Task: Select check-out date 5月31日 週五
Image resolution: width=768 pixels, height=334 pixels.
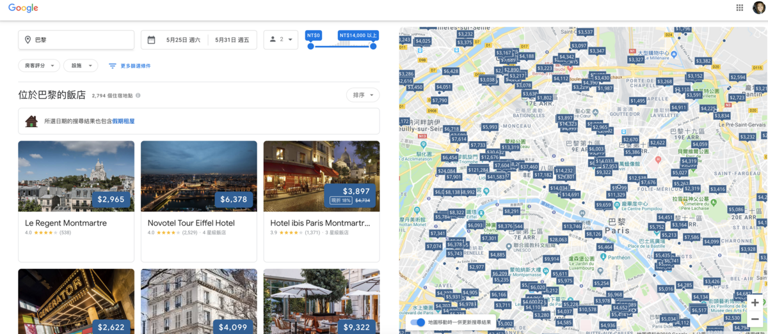Action: (232, 40)
